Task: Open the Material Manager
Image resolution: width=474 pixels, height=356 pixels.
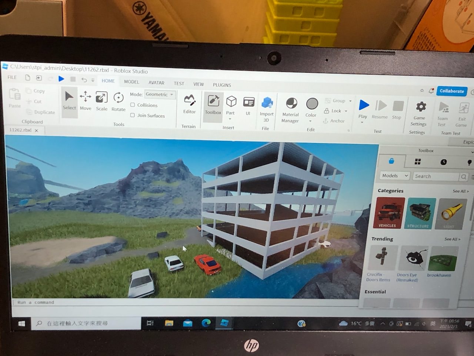Action: pyautogui.click(x=291, y=110)
